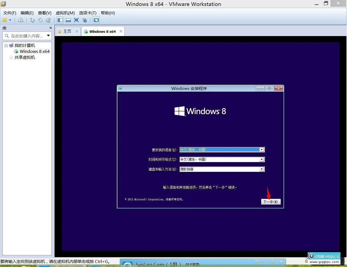The width and height of the screenshot is (347, 267).
Task: Open the snapshot manager icon
Action: (49, 20)
